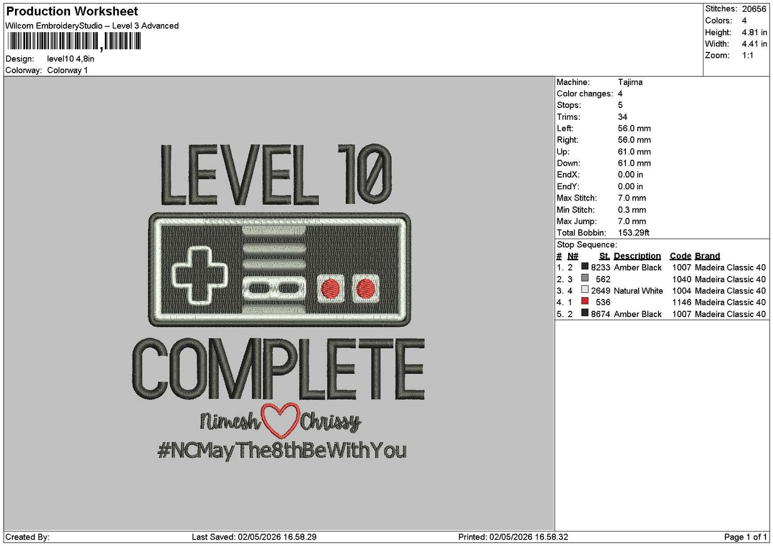The image size is (773, 546).
Task: Click the 'Natural White' description
Action: point(638,291)
